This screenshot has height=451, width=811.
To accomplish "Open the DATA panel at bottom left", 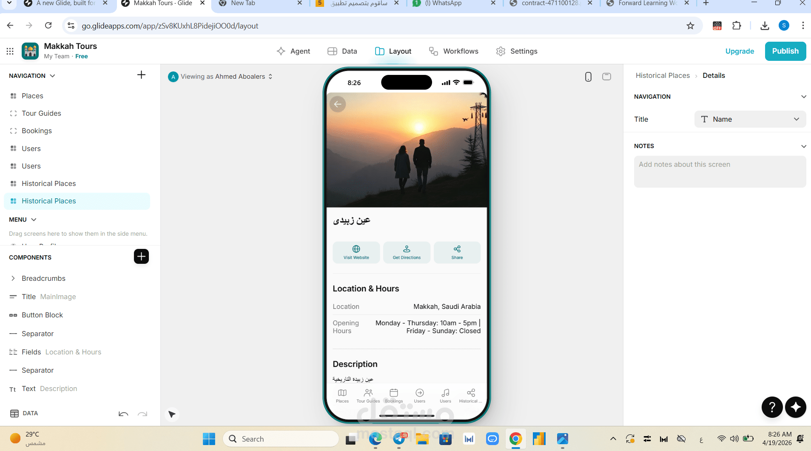I will tap(24, 413).
